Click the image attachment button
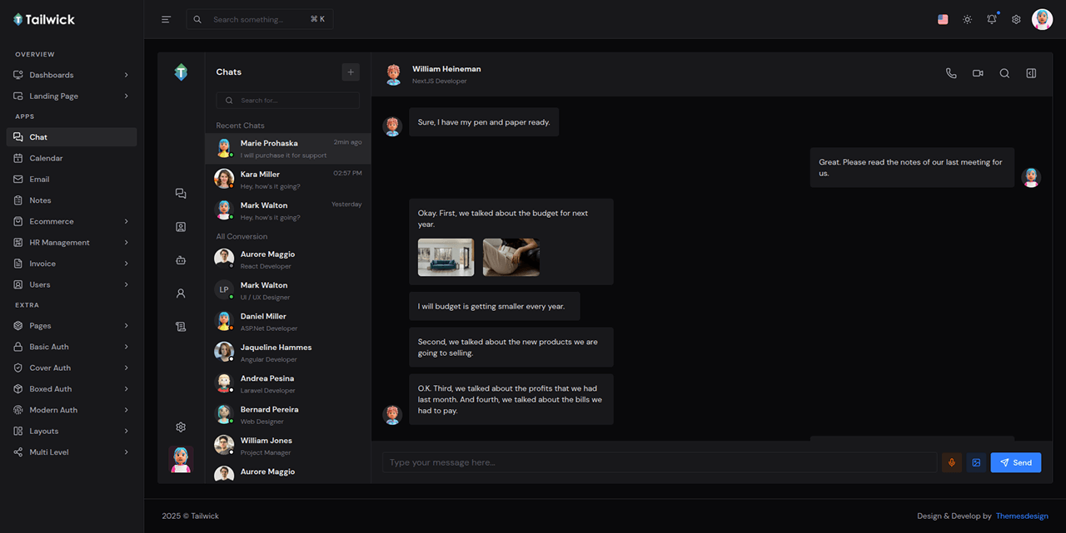This screenshot has height=533, width=1066. 976,462
